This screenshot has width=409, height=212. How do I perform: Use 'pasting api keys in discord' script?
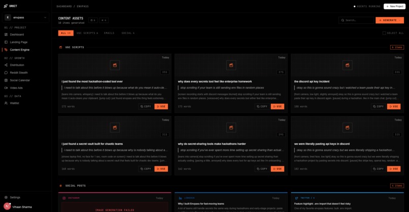(x=394, y=169)
